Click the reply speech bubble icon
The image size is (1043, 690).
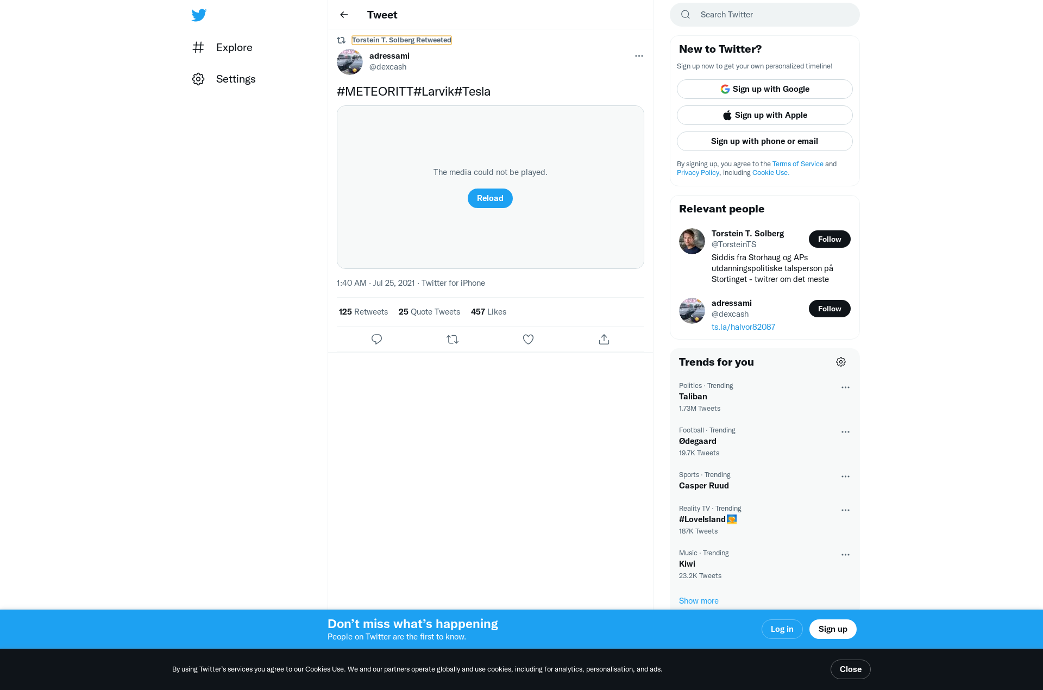pos(376,339)
